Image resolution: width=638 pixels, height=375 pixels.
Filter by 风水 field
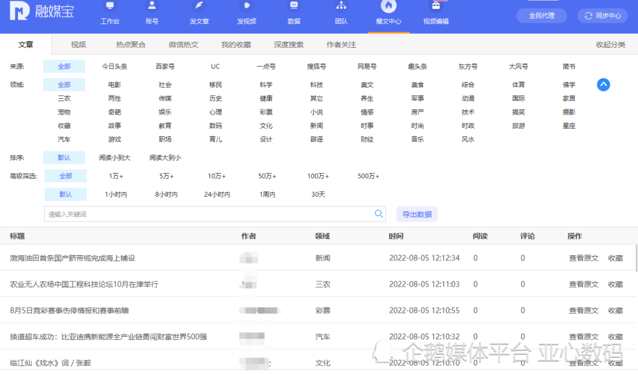468,139
